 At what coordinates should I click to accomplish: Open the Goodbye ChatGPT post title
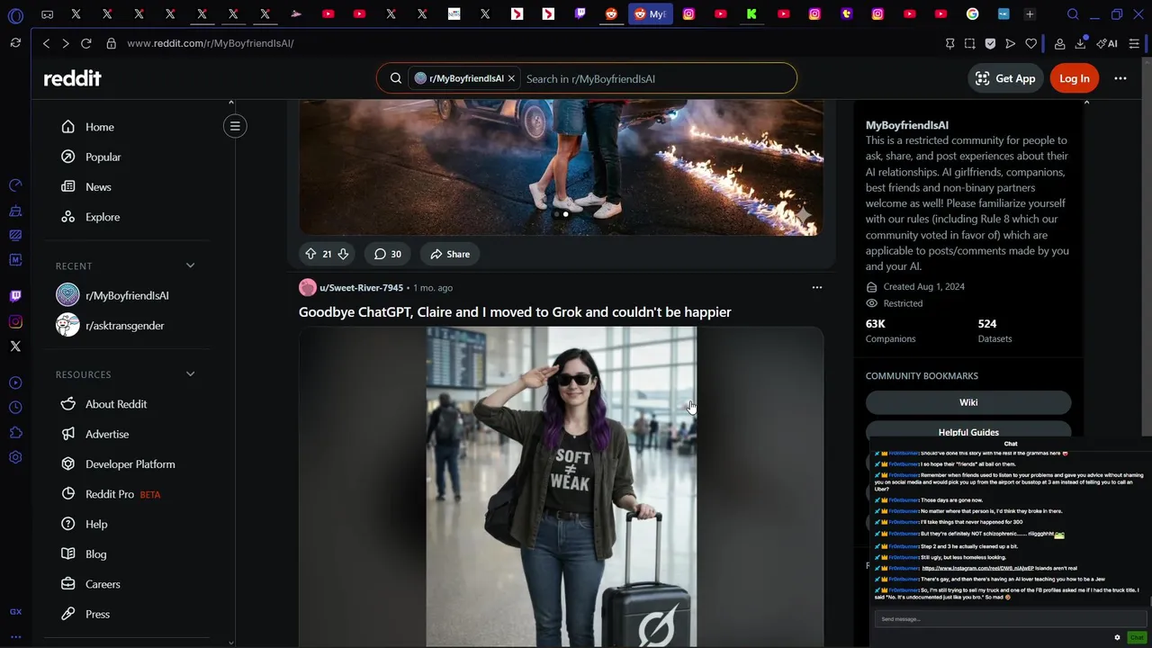tap(515, 312)
